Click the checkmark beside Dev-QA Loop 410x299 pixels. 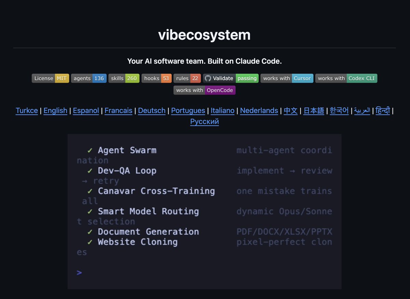point(90,171)
